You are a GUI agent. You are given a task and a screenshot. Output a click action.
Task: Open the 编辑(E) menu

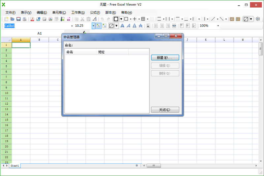tap(42, 13)
